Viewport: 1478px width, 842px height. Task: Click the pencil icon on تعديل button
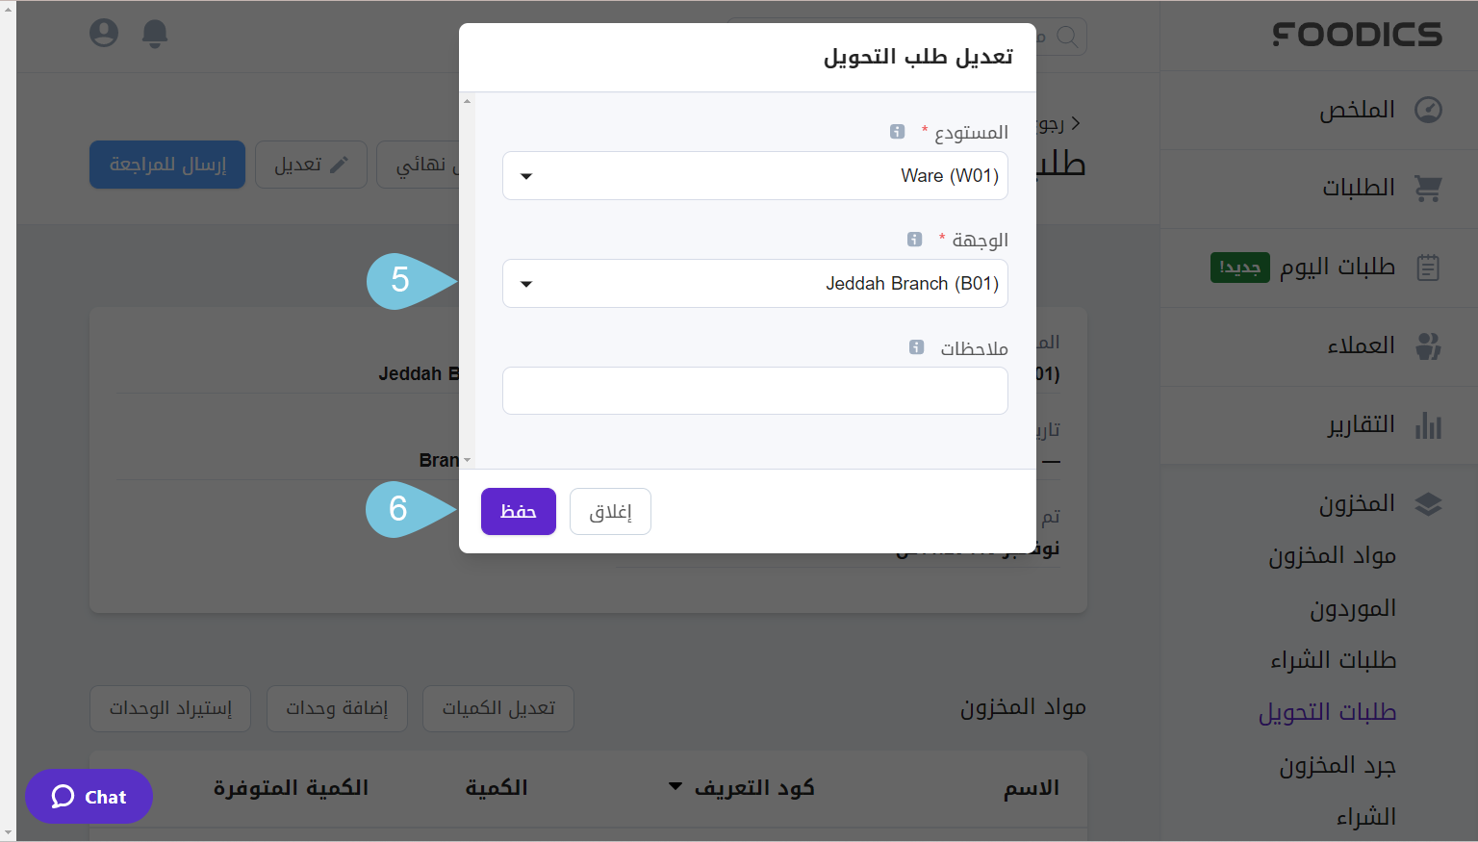tap(339, 165)
